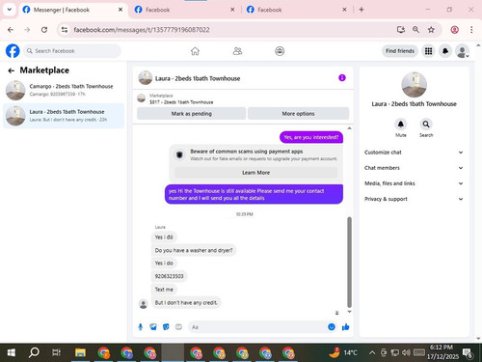This screenshot has width=482, height=362.
Task: Switch to the third Facebook tab
Action: coord(297,10)
